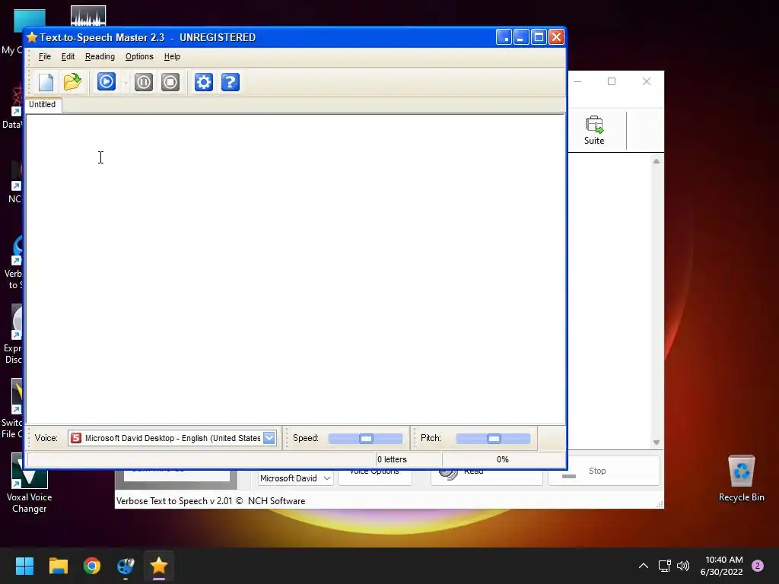Click the Stop button in Verbose window
This screenshot has height=584, width=779.
tap(604, 471)
